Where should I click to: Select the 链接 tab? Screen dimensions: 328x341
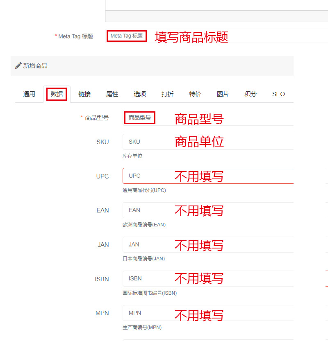[x=84, y=94]
